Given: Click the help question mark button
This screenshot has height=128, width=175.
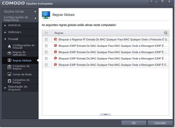Looking at the screenshot, I should 151,2.
